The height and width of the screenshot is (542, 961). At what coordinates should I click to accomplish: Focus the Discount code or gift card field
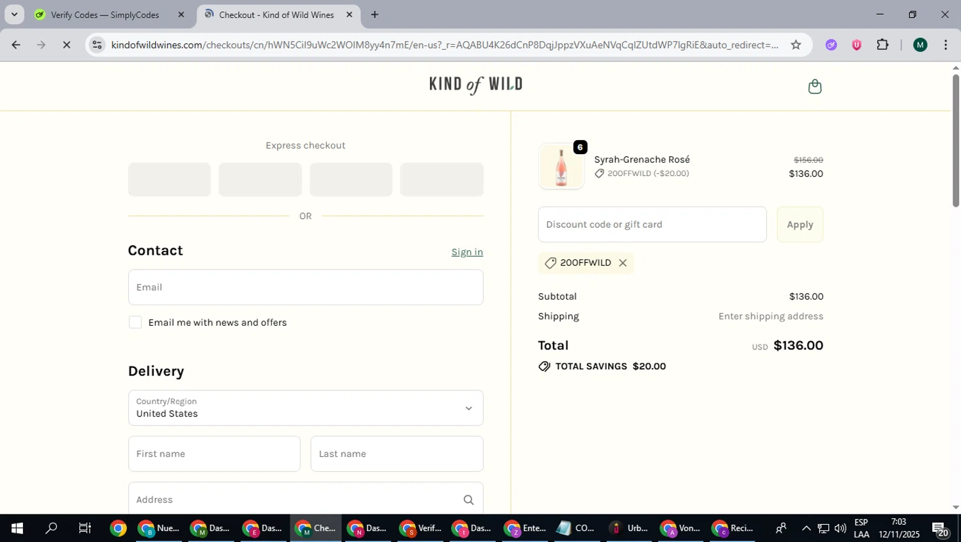(x=652, y=225)
